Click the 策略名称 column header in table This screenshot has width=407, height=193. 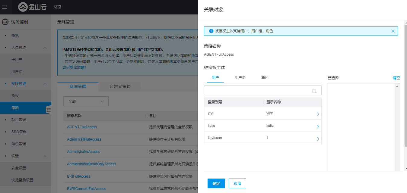(74, 116)
